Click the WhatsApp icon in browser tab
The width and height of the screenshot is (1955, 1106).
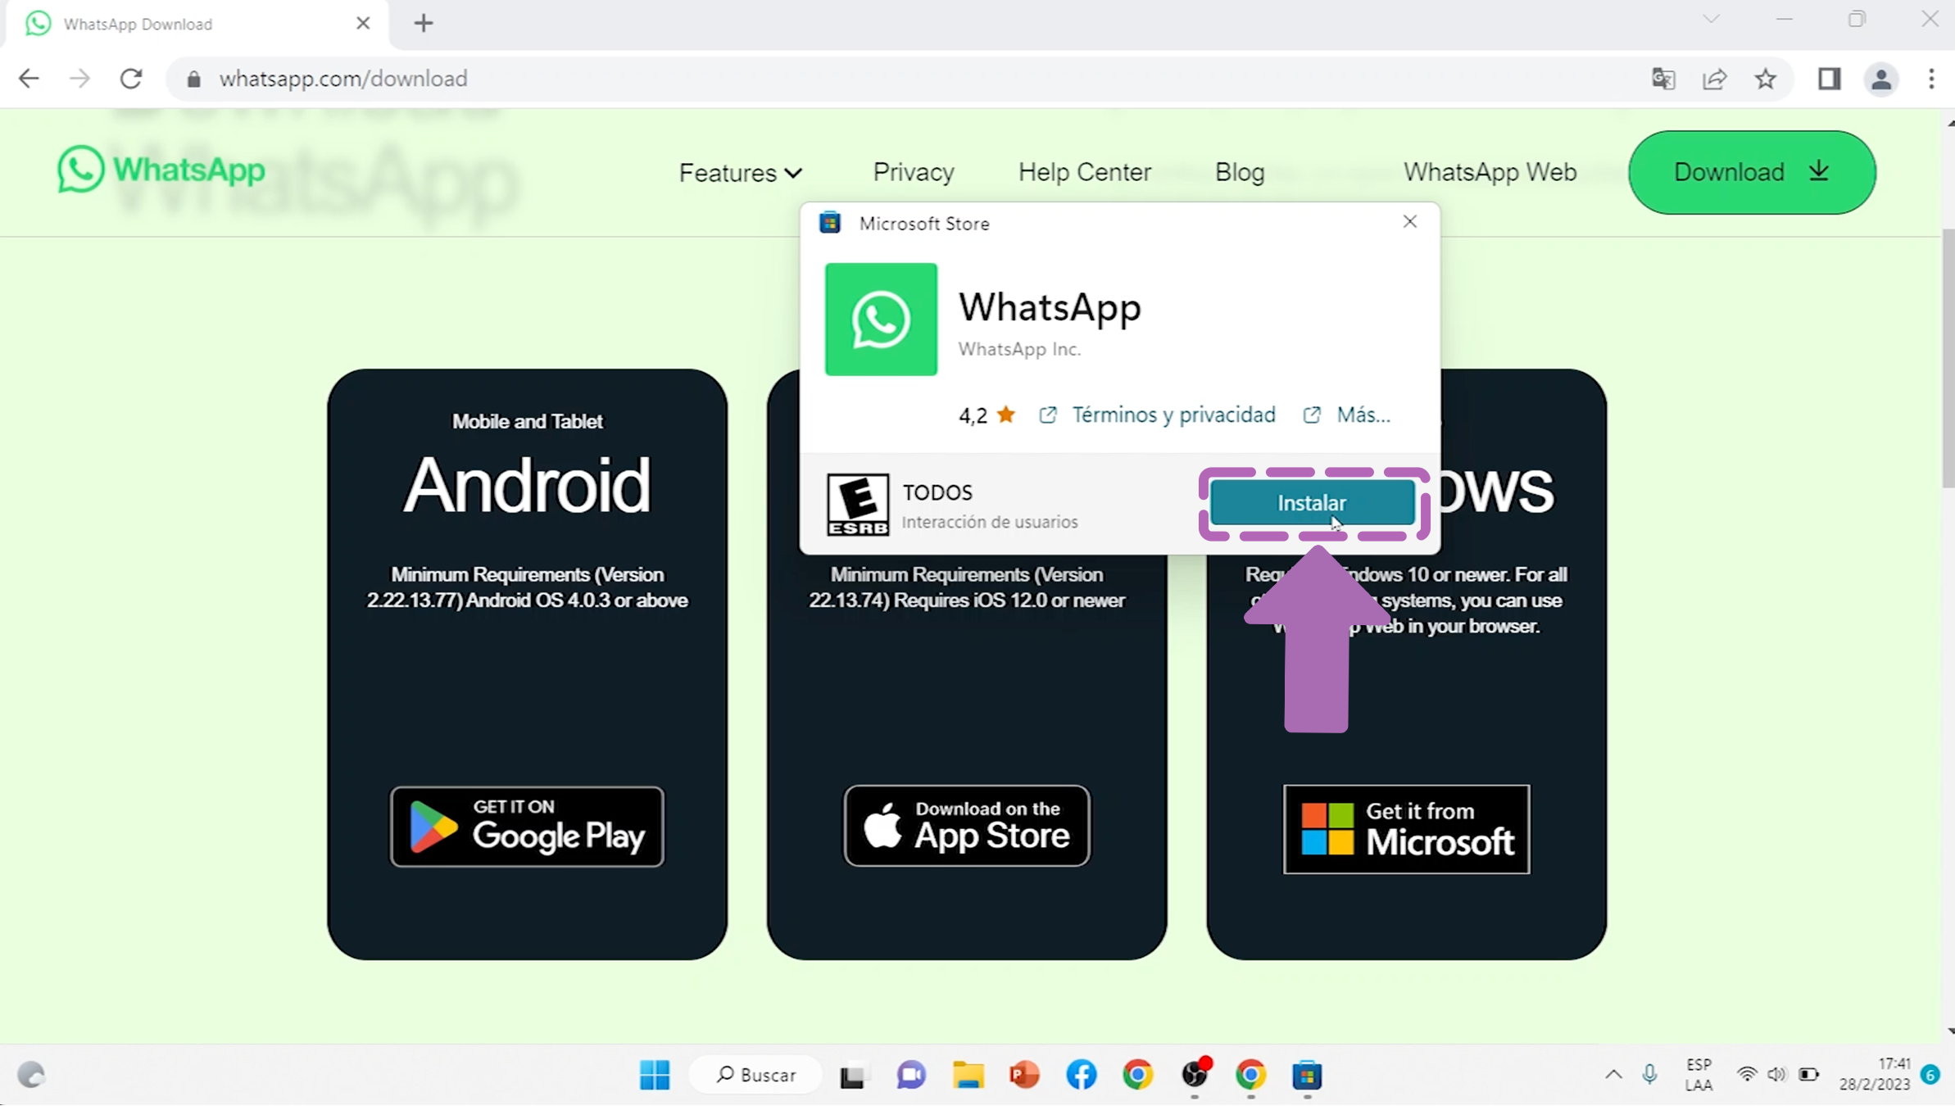coord(38,23)
